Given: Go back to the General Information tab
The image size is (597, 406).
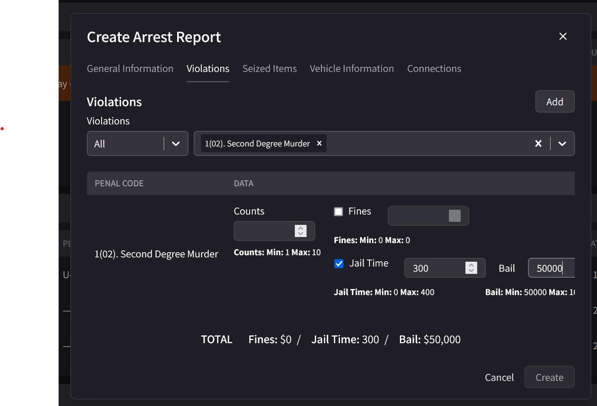Looking at the screenshot, I should tap(130, 68).
